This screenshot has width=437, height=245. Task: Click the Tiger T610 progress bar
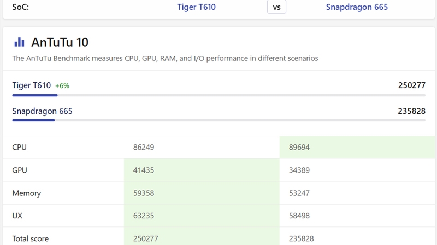pyautogui.click(x=219, y=95)
